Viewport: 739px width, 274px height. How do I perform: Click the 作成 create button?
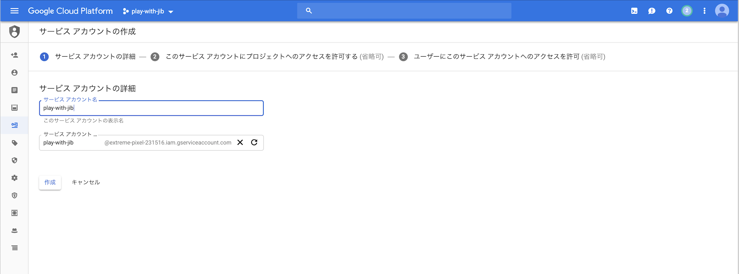click(50, 182)
